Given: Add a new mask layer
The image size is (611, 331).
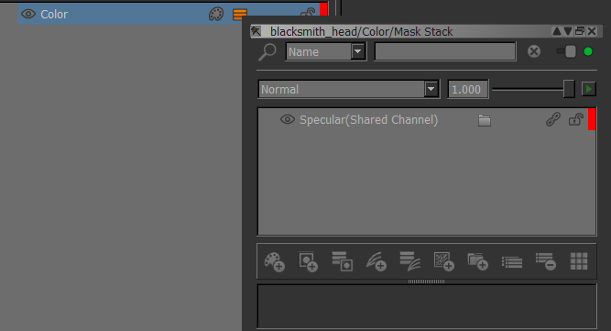Looking at the screenshot, I should tap(308, 261).
